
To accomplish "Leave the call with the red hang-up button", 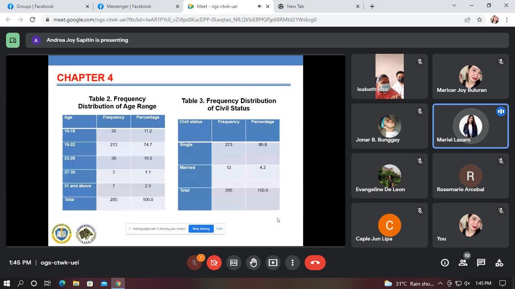I will coord(315,263).
